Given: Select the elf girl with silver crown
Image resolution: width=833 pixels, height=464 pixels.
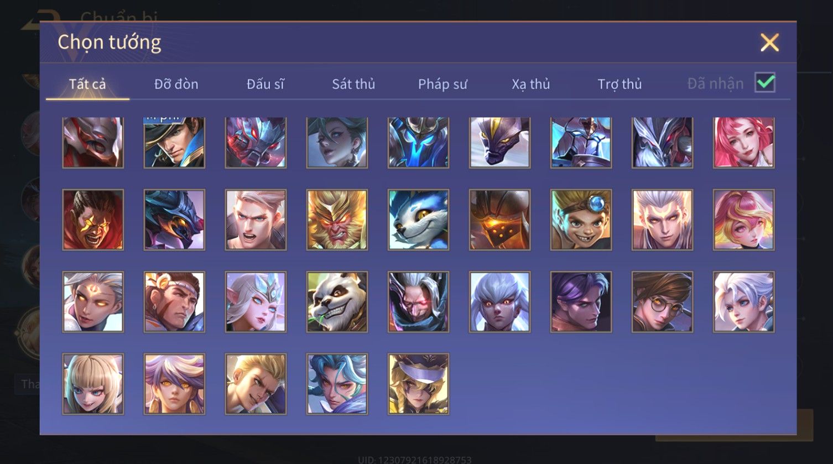Looking at the screenshot, I should point(256,302).
